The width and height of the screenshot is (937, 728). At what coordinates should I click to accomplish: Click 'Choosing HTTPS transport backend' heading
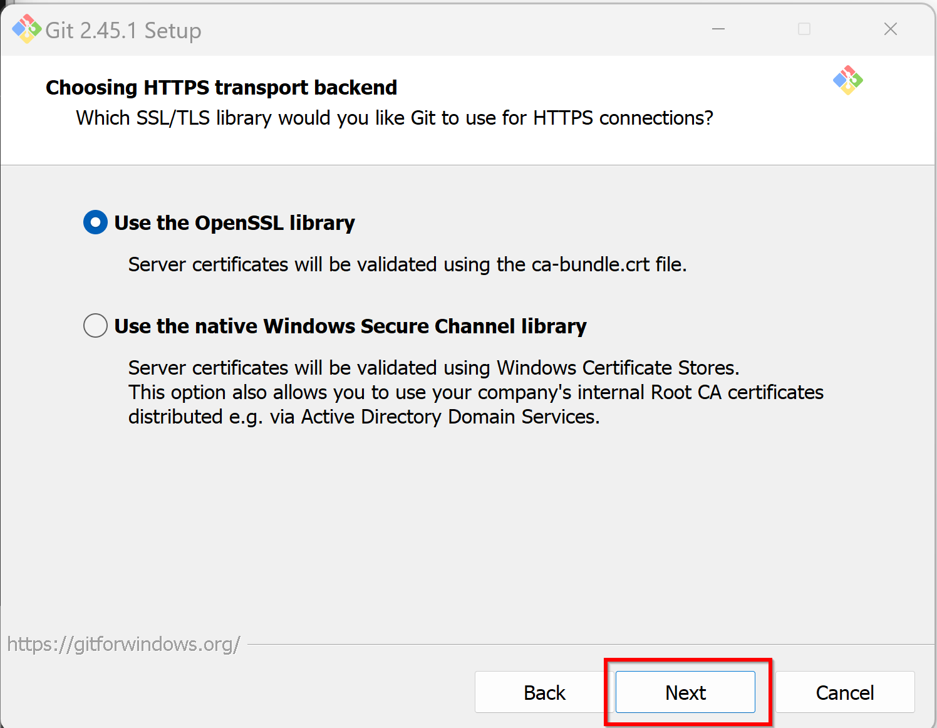click(221, 88)
